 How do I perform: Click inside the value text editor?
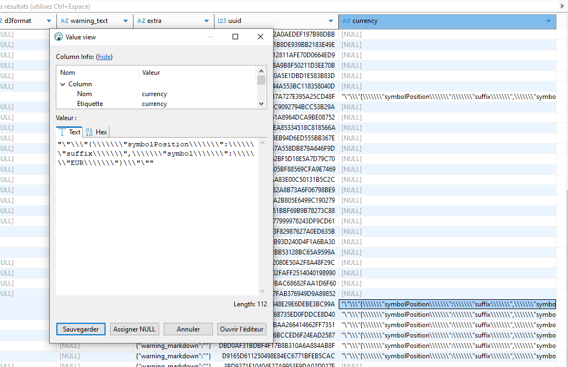(157, 217)
